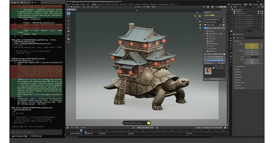This screenshot has width=274, height=143.
Task: Click the settings gear in Higgsfield panel
Action: coord(224,25)
